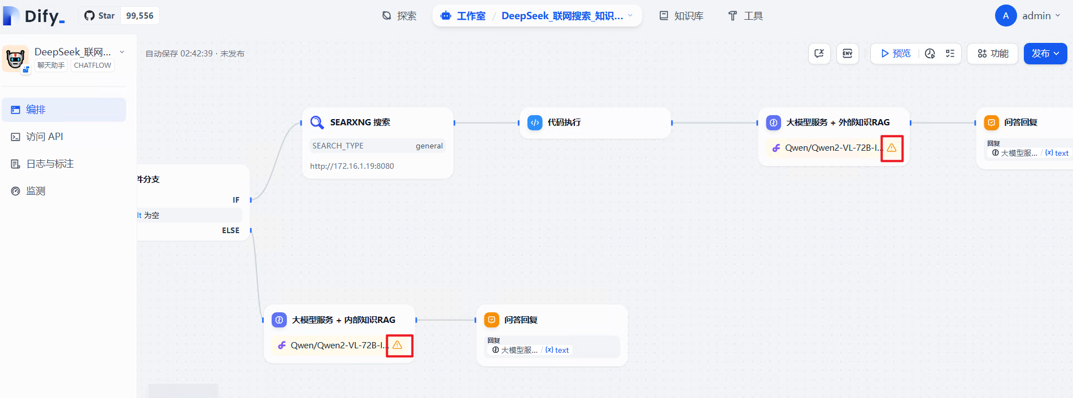The image size is (1073, 398).
Task: Click Qwen model name in 内部知识RAG node
Action: click(x=339, y=345)
